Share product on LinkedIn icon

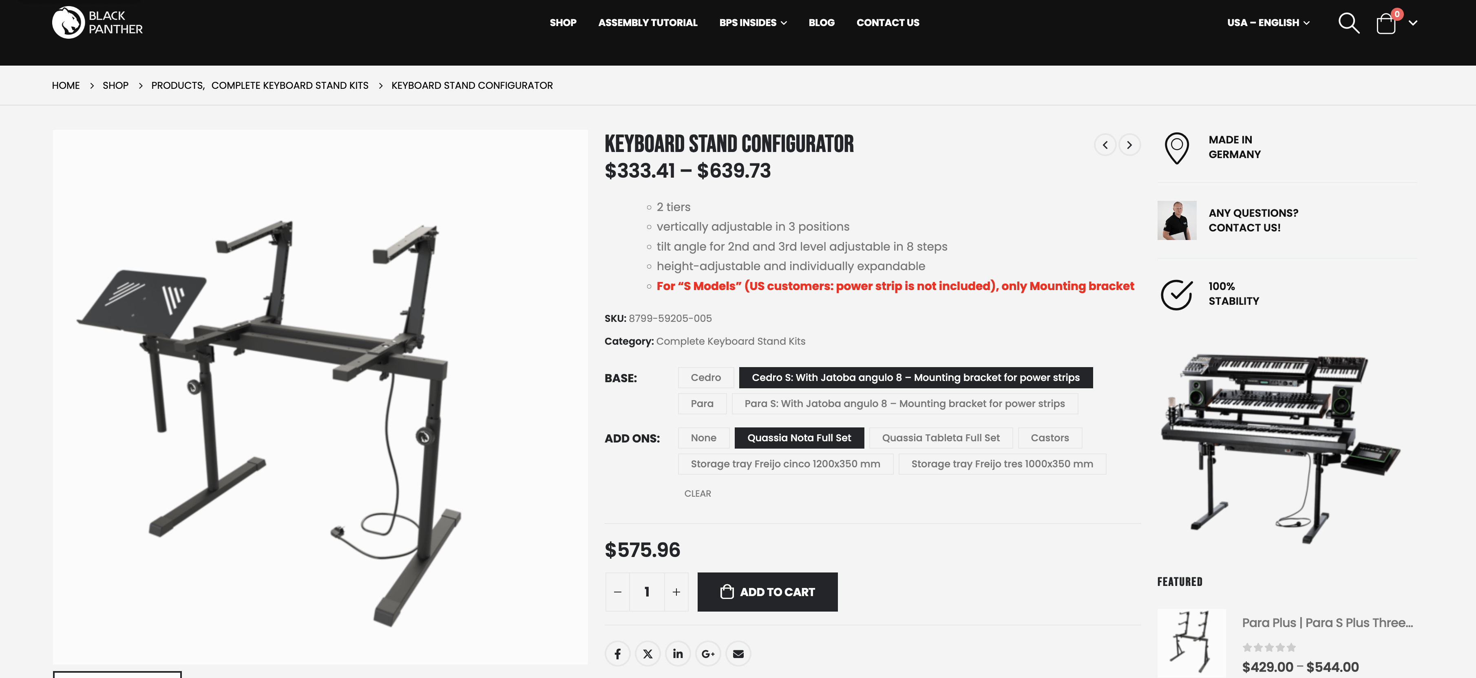point(678,654)
